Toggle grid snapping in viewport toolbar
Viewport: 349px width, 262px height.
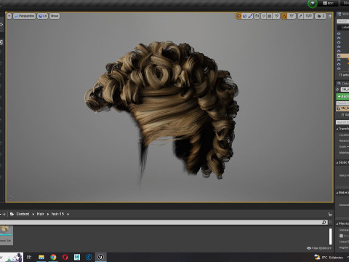point(269,16)
